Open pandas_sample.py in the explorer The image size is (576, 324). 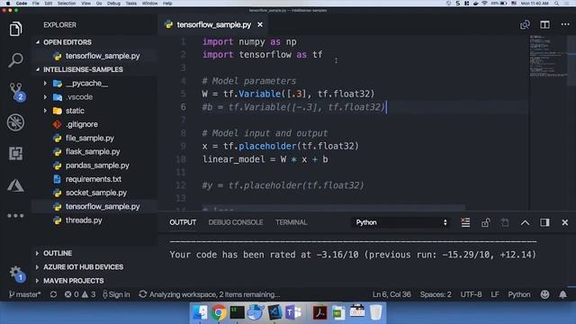pos(97,166)
